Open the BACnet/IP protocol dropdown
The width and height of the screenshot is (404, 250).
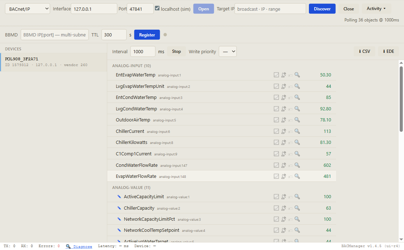click(x=28, y=9)
